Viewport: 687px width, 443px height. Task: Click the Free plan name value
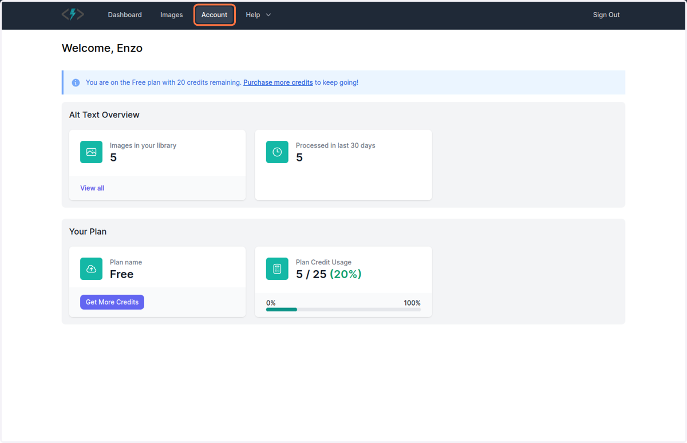121,274
